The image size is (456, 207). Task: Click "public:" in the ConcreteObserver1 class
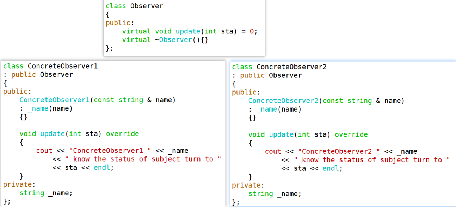[x=18, y=92]
